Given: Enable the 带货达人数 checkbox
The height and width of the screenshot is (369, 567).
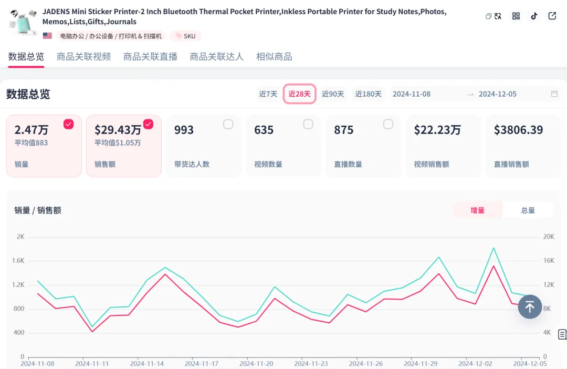Looking at the screenshot, I should click(x=228, y=124).
